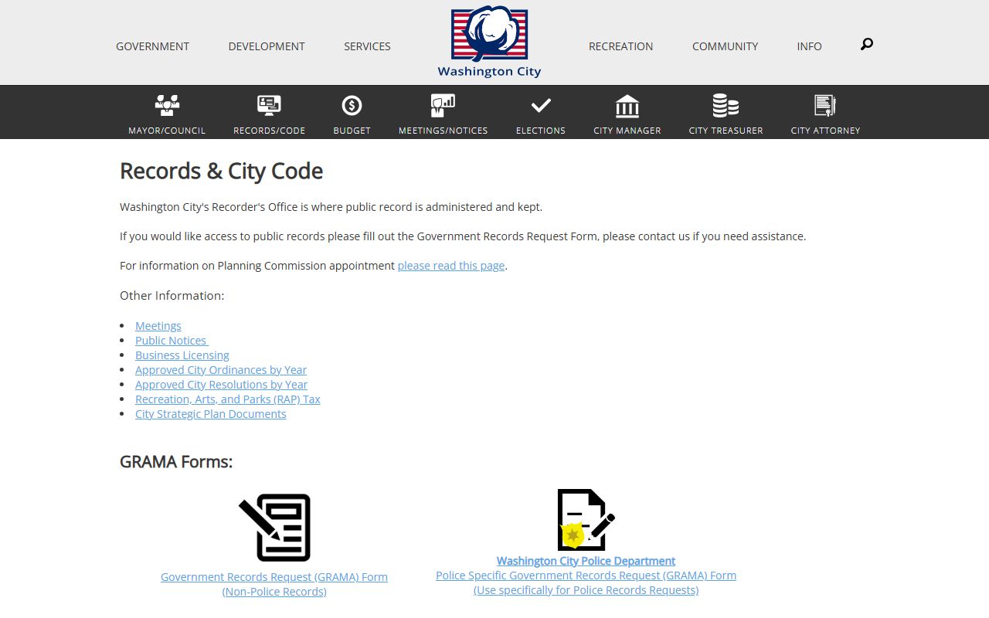This screenshot has width=989, height=618.
Task: Open the Recreation menu
Action: tap(620, 46)
